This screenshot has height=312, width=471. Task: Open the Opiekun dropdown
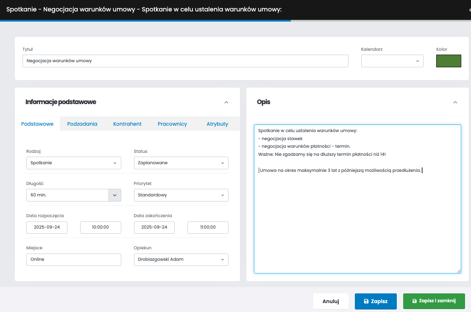tap(181, 260)
